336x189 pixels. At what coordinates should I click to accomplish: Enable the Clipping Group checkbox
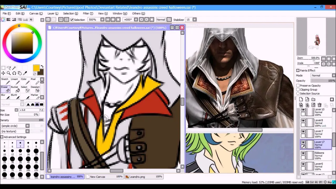(298, 90)
